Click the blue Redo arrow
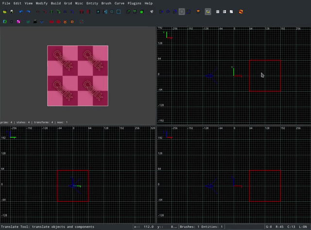Screen dimensions: 311x230 [x=28, y=12]
